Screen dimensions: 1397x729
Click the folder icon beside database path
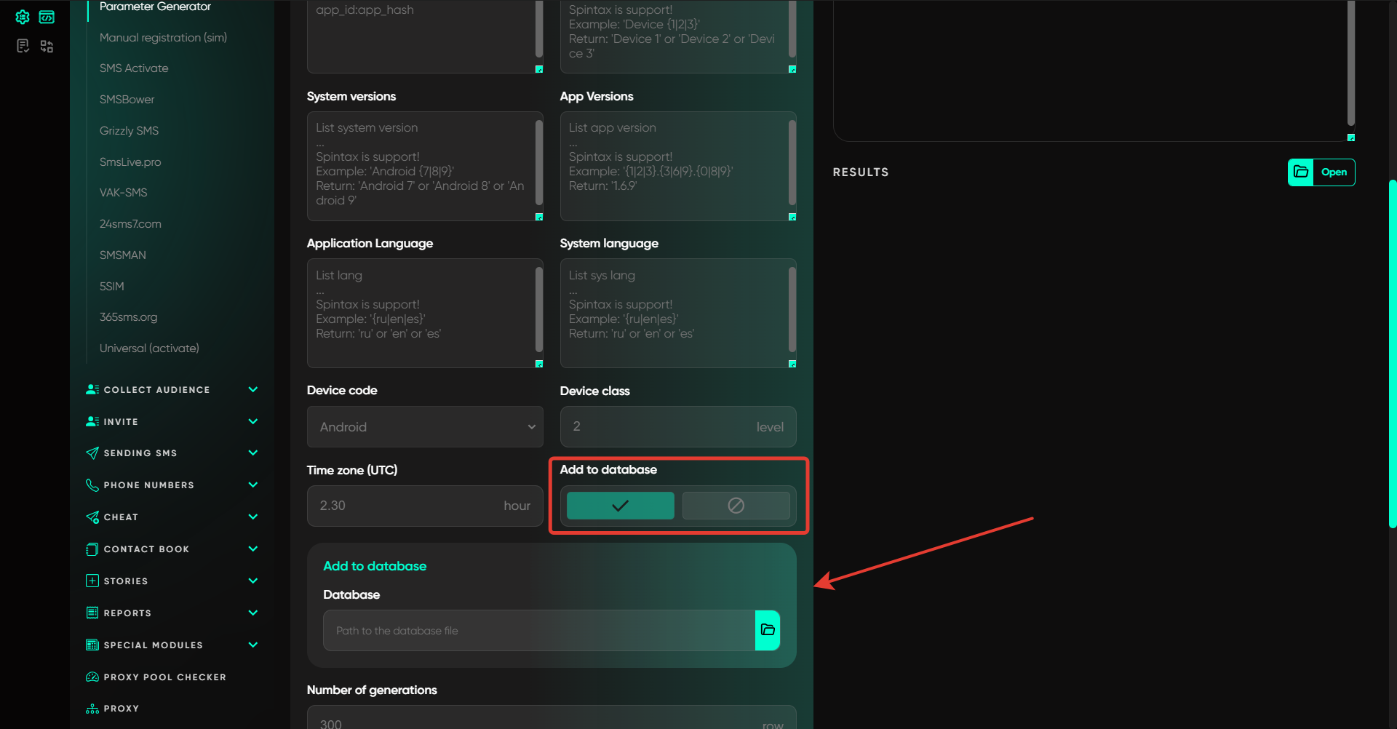pos(768,630)
